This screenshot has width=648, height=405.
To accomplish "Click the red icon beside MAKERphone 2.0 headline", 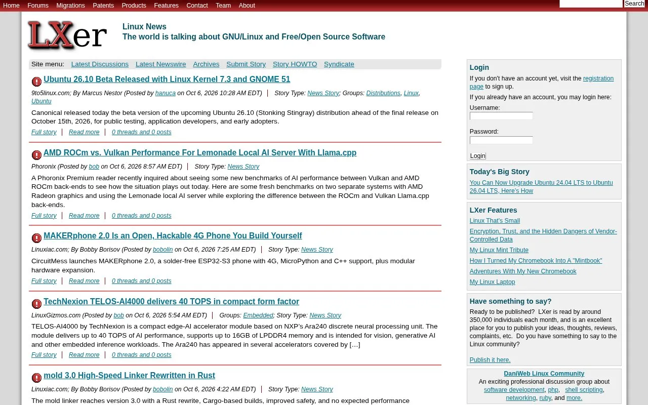I will click(x=36, y=238).
